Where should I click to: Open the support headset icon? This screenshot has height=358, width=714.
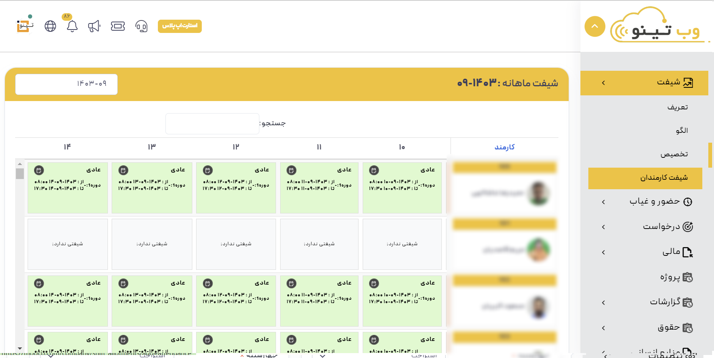pyautogui.click(x=141, y=26)
